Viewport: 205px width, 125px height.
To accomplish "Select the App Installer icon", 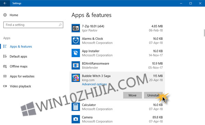I will [x=76, y=53].
